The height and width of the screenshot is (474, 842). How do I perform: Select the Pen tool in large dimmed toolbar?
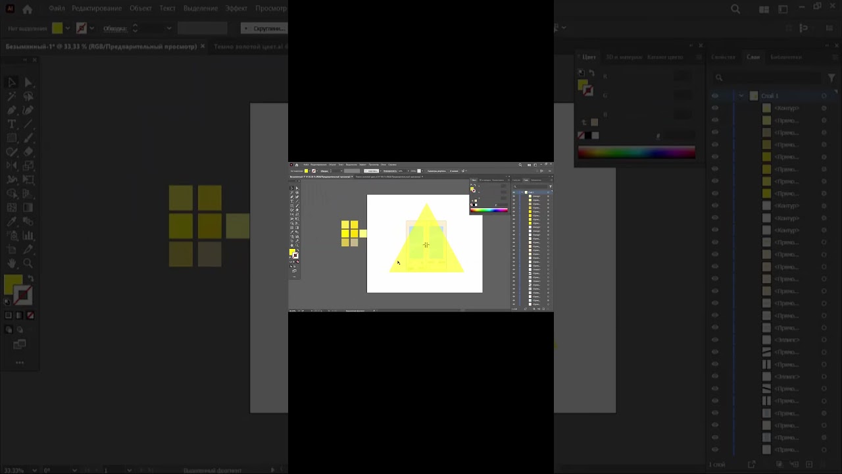click(12, 110)
